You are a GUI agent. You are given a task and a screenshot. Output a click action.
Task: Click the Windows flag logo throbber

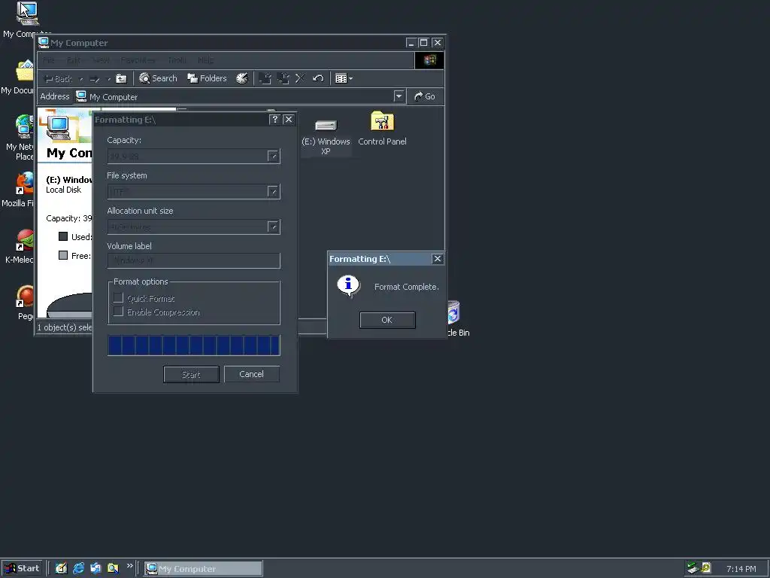[429, 60]
